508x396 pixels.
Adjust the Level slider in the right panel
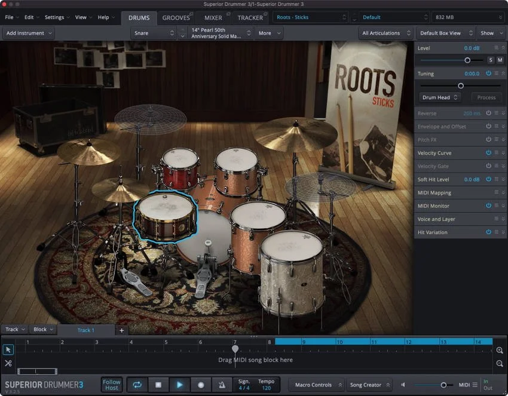pyautogui.click(x=467, y=60)
